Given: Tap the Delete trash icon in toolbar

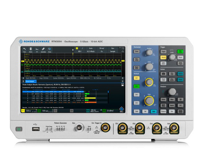Looking at the screenshot, I should coord(30,50).
